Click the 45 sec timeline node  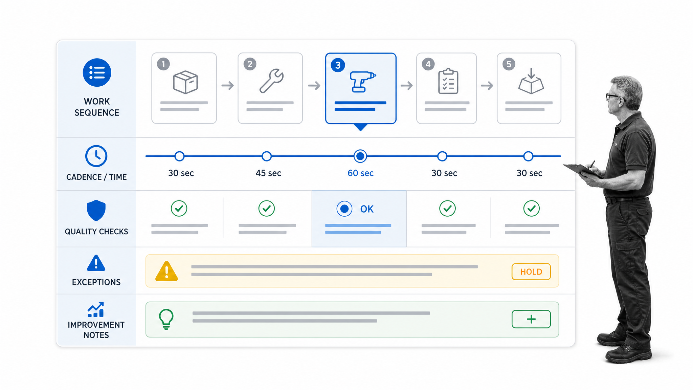point(267,156)
